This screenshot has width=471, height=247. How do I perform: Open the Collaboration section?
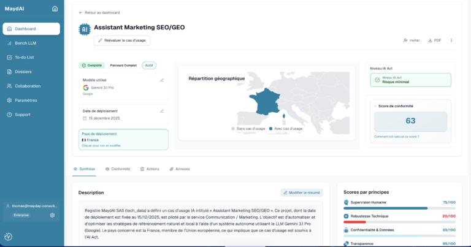(31, 86)
